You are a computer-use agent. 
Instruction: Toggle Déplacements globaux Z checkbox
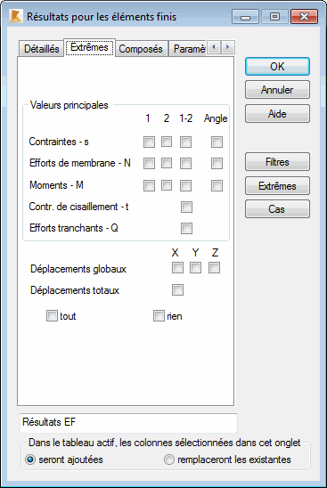pos(214,268)
